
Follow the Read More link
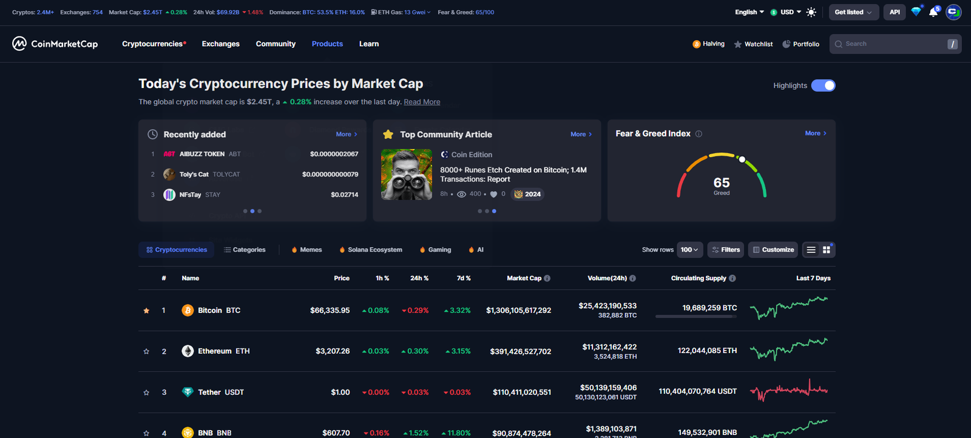point(422,102)
